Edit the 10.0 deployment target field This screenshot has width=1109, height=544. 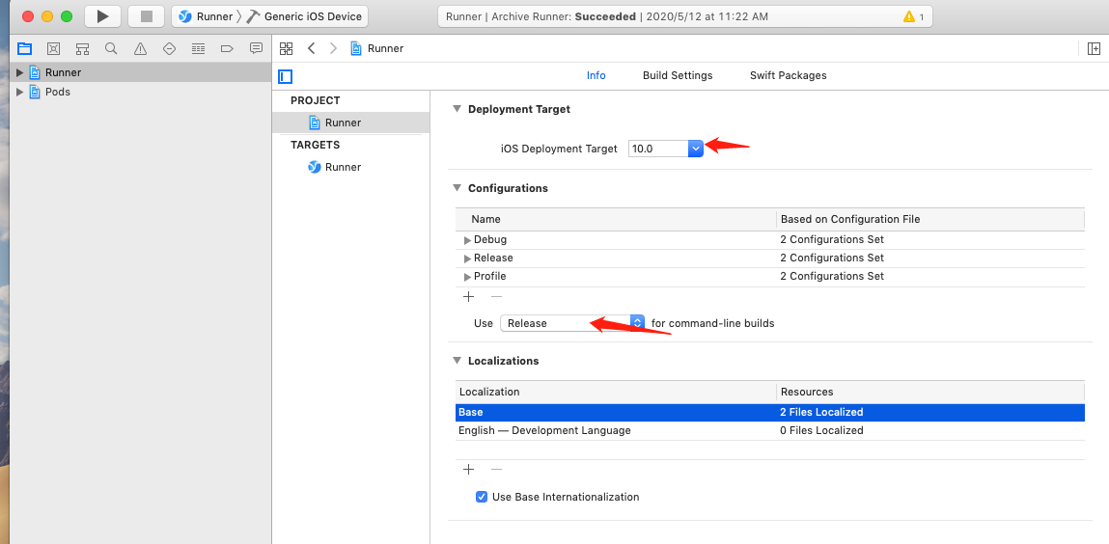pyautogui.click(x=657, y=149)
